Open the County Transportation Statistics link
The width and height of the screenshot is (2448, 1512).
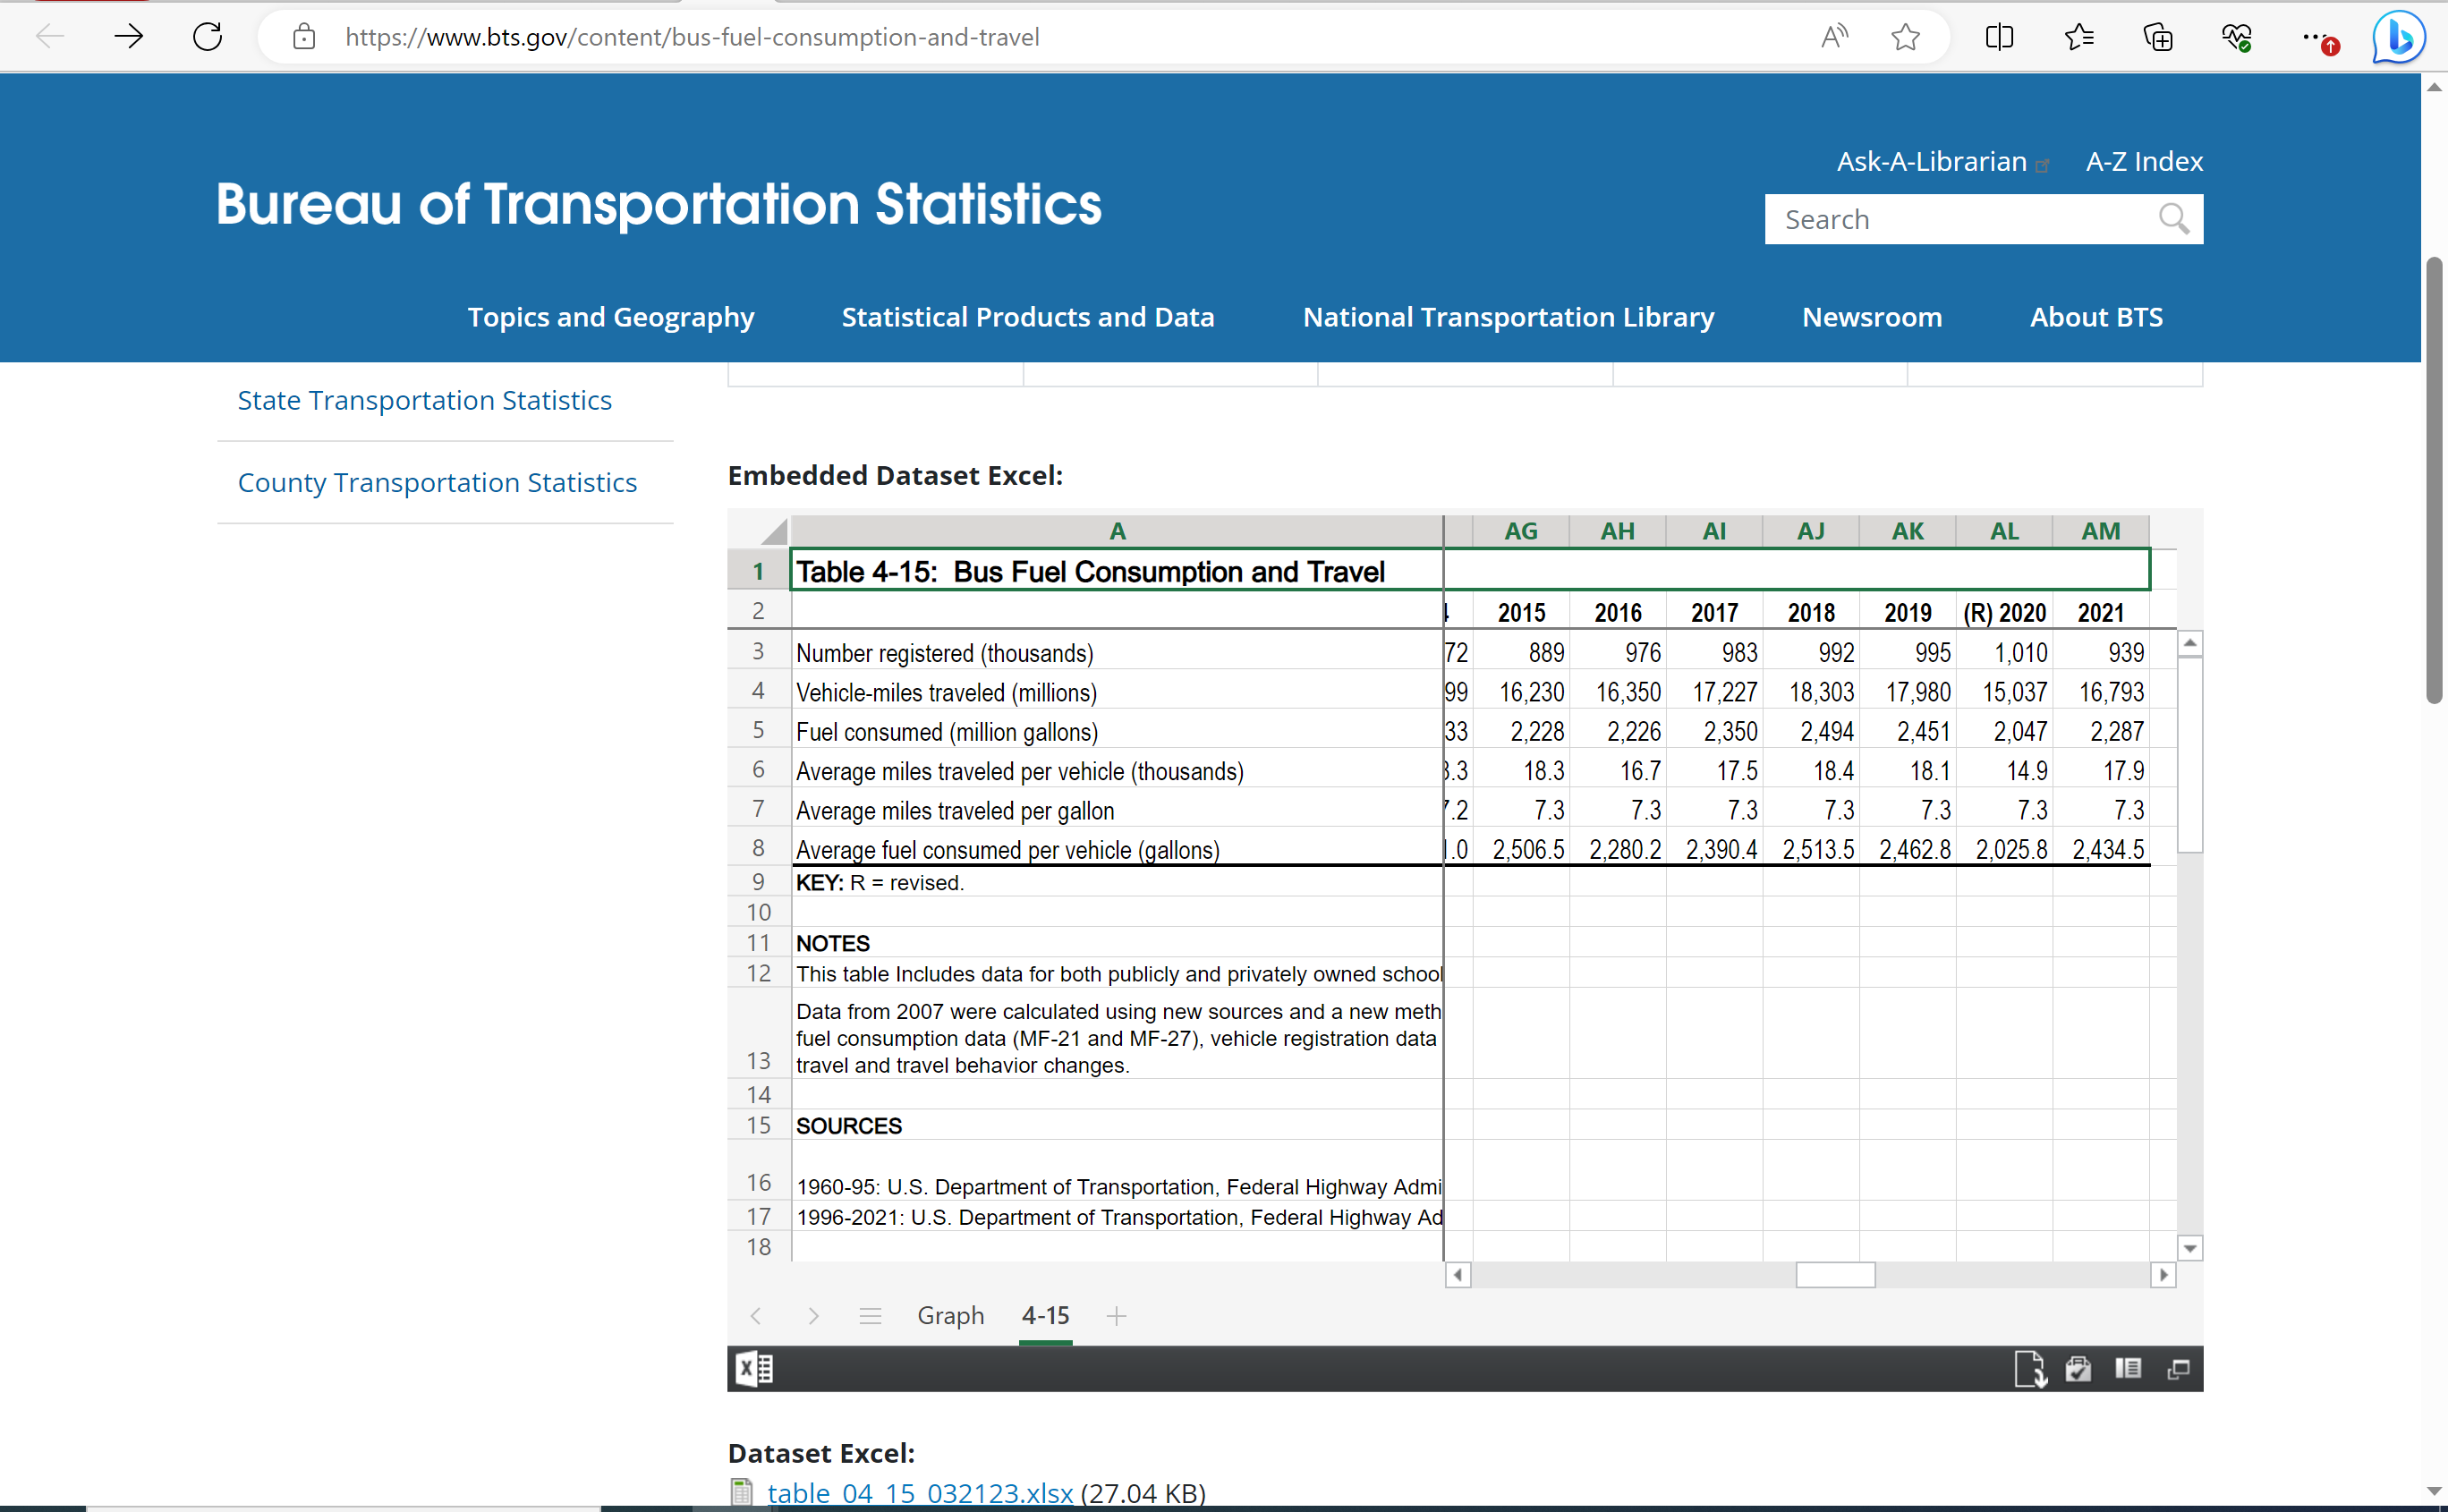point(437,482)
